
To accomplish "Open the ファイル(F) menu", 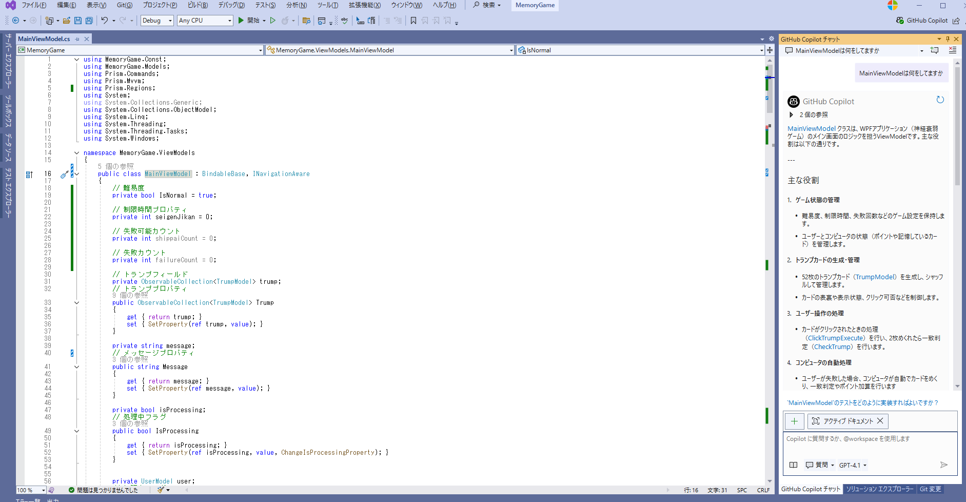I will 34,5.
